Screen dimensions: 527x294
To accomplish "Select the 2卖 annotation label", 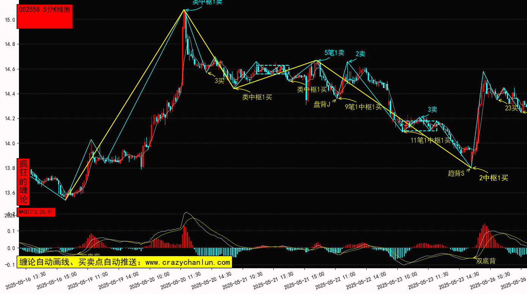I will (360, 54).
